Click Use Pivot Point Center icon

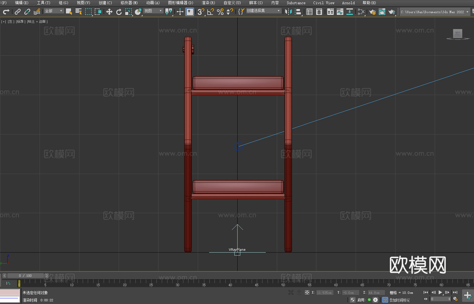click(169, 12)
